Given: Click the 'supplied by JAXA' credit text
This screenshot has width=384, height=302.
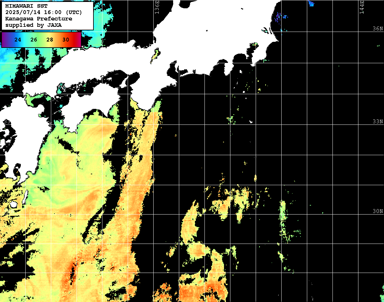Looking at the screenshot, I should (x=34, y=25).
